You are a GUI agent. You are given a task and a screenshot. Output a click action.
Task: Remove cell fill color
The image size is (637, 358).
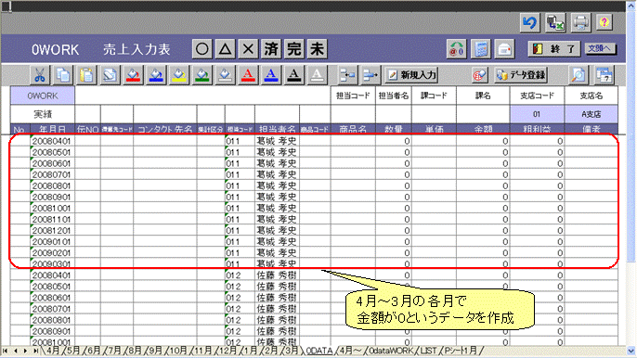click(x=225, y=75)
